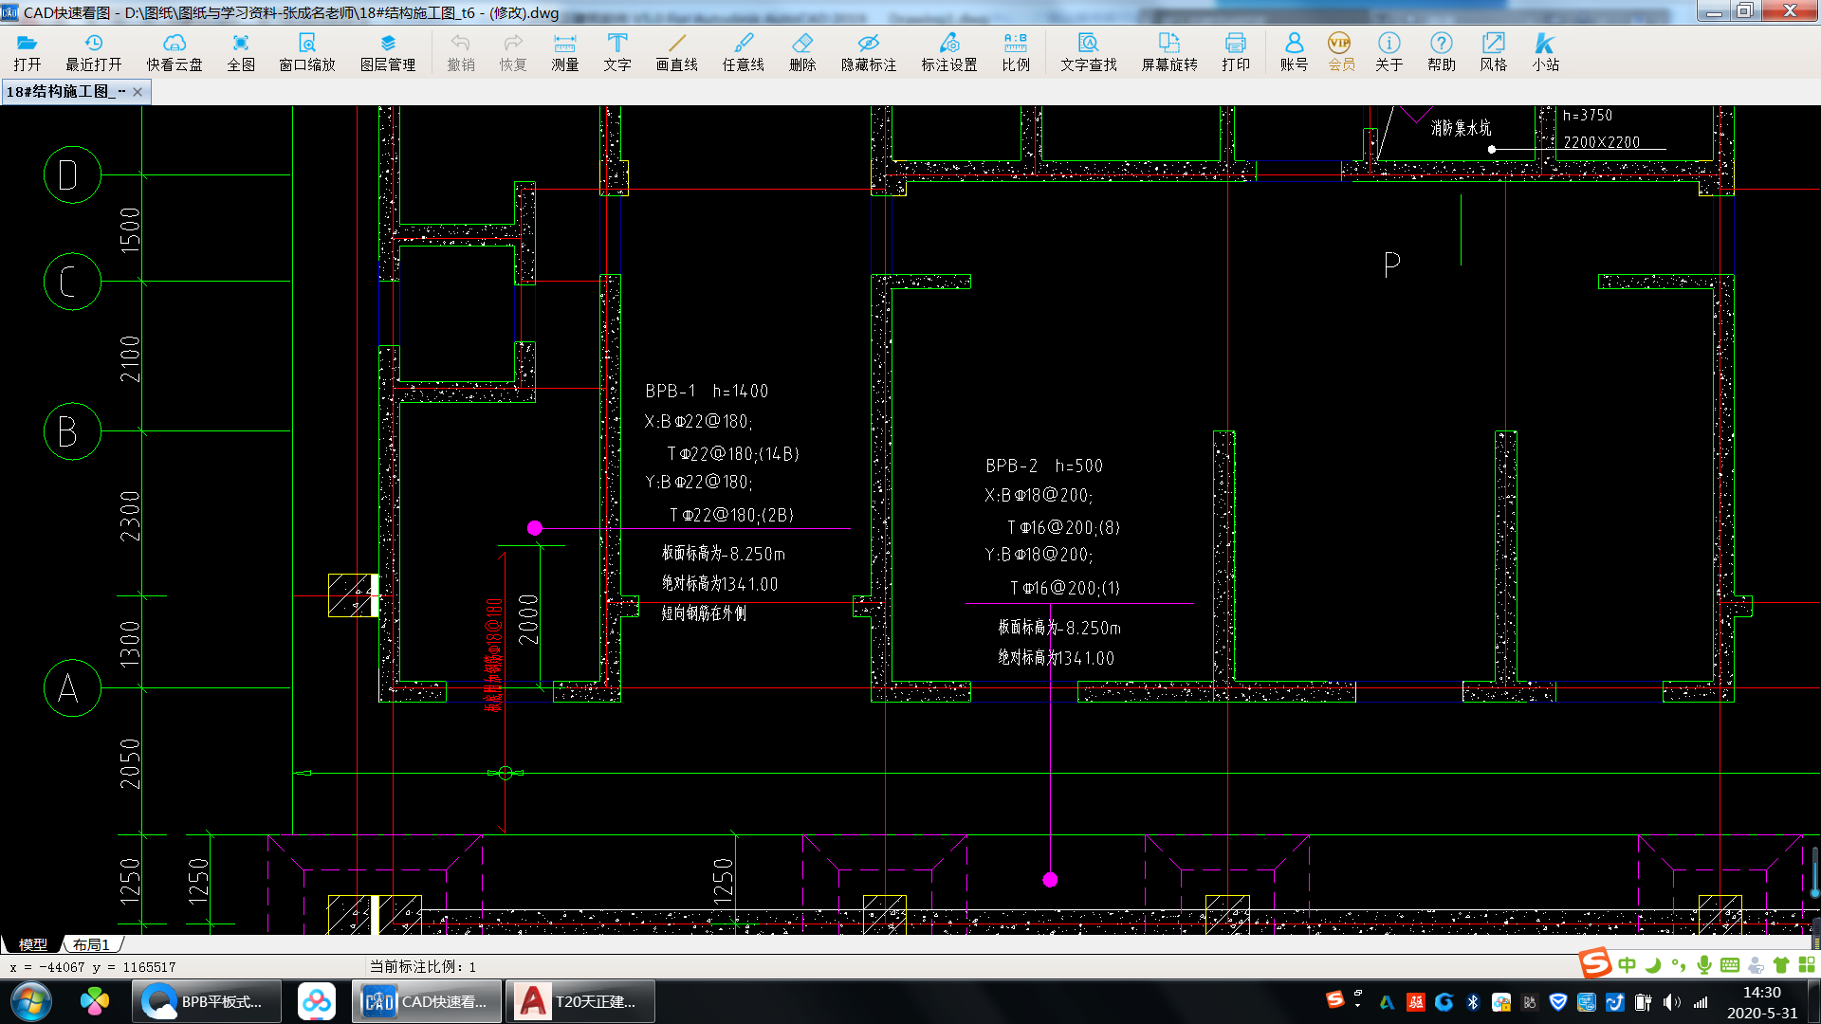Screen dimensions: 1821x1024
Task: Fit the full drawing with 全图
Action: click(x=241, y=52)
